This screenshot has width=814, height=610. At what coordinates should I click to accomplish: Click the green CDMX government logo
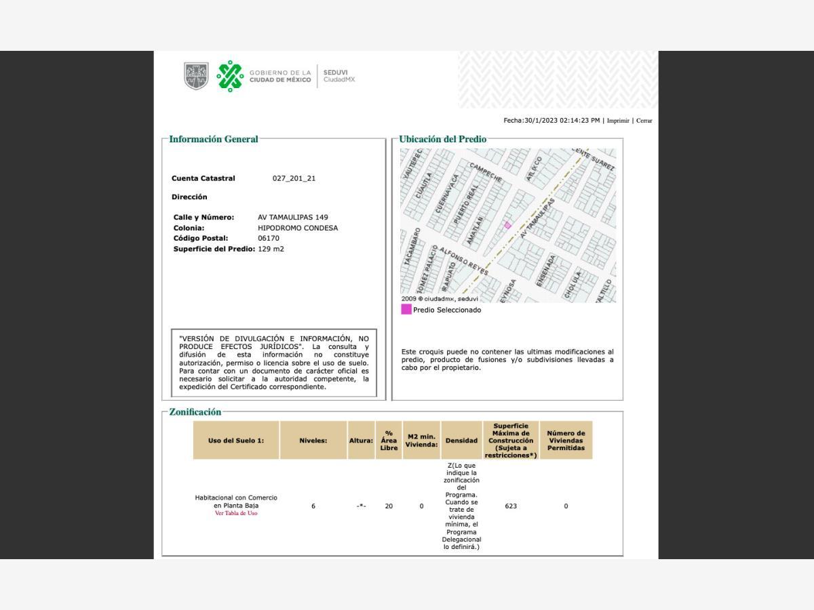(230, 76)
